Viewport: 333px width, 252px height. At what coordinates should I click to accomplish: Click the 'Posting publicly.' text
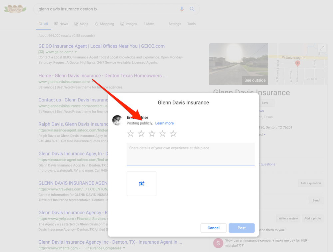[140, 123]
